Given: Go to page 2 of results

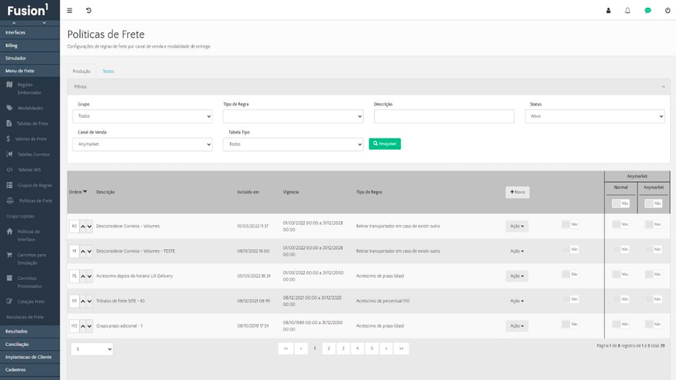Looking at the screenshot, I should [x=328, y=348].
